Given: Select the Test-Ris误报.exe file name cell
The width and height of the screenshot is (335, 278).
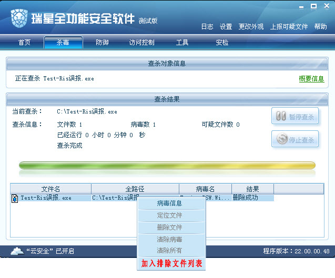Looking at the screenshot, I should coord(46,198).
